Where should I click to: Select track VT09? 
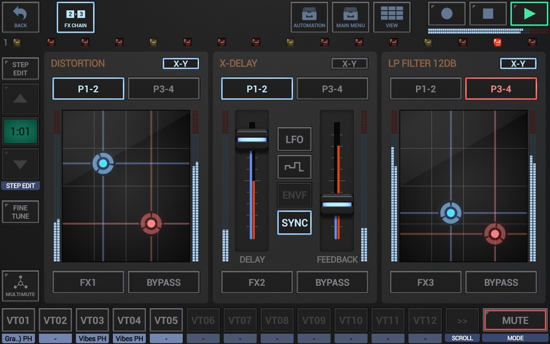pyautogui.click(x=314, y=320)
